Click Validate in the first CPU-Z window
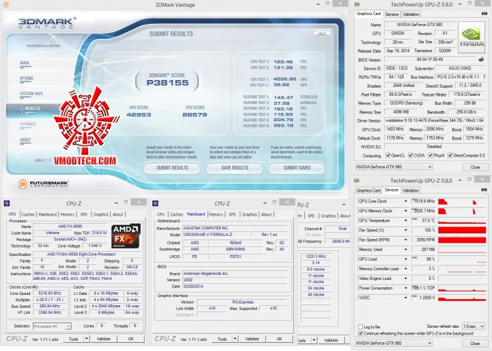The image size is (492, 351). 104,339
